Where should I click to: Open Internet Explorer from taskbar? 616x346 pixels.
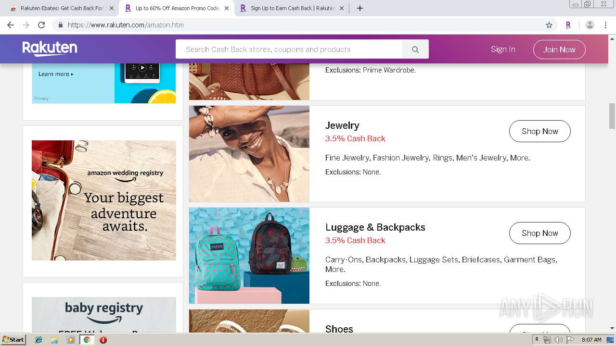click(38, 340)
